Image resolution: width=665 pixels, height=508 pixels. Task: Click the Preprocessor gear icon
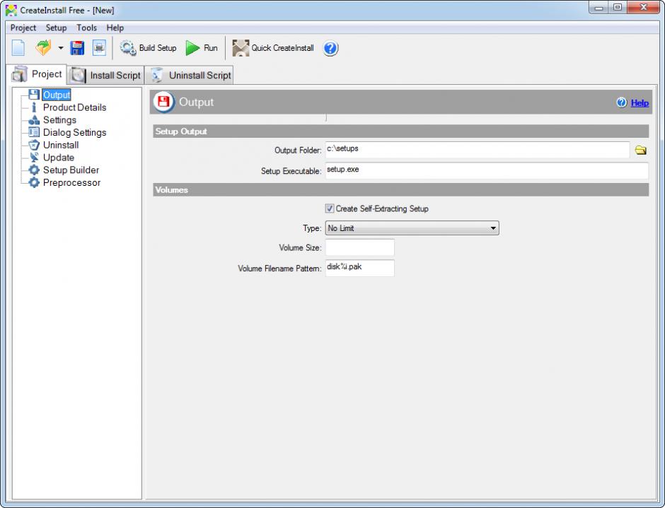click(34, 182)
